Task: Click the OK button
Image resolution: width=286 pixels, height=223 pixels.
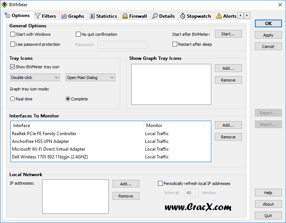Action: pos(268,24)
